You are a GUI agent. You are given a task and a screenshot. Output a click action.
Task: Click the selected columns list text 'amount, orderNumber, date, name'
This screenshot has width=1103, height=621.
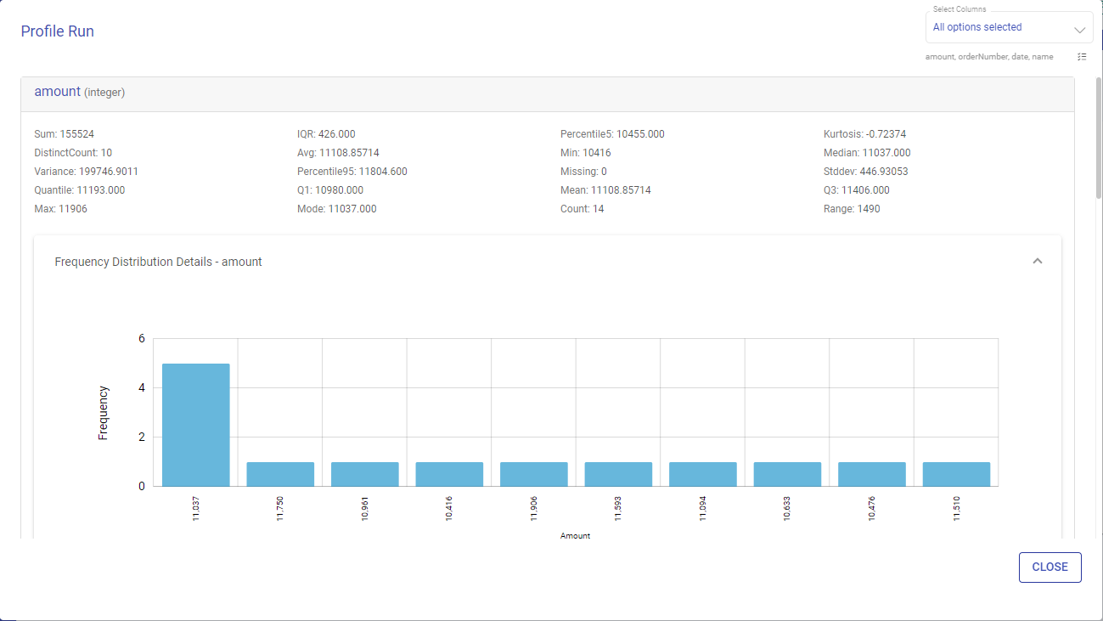pos(989,57)
